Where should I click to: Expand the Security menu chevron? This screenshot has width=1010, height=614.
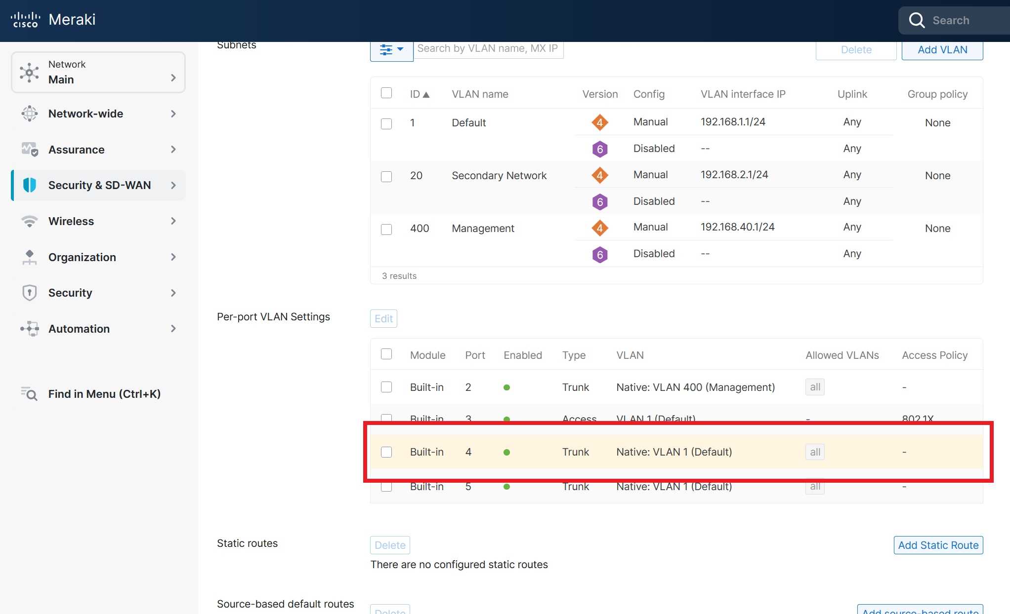[173, 293]
